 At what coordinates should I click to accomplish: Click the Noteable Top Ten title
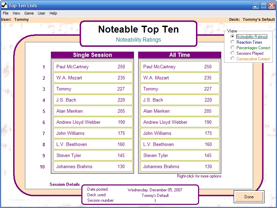[138, 29]
